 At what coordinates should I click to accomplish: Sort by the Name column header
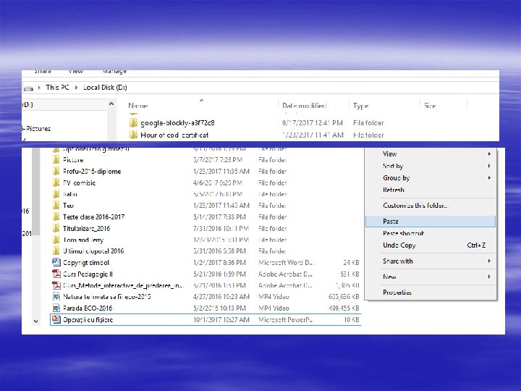[138, 106]
